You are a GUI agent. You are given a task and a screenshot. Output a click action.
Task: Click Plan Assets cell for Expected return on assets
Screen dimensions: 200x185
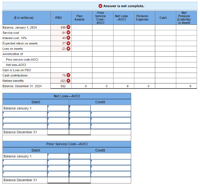82,44
